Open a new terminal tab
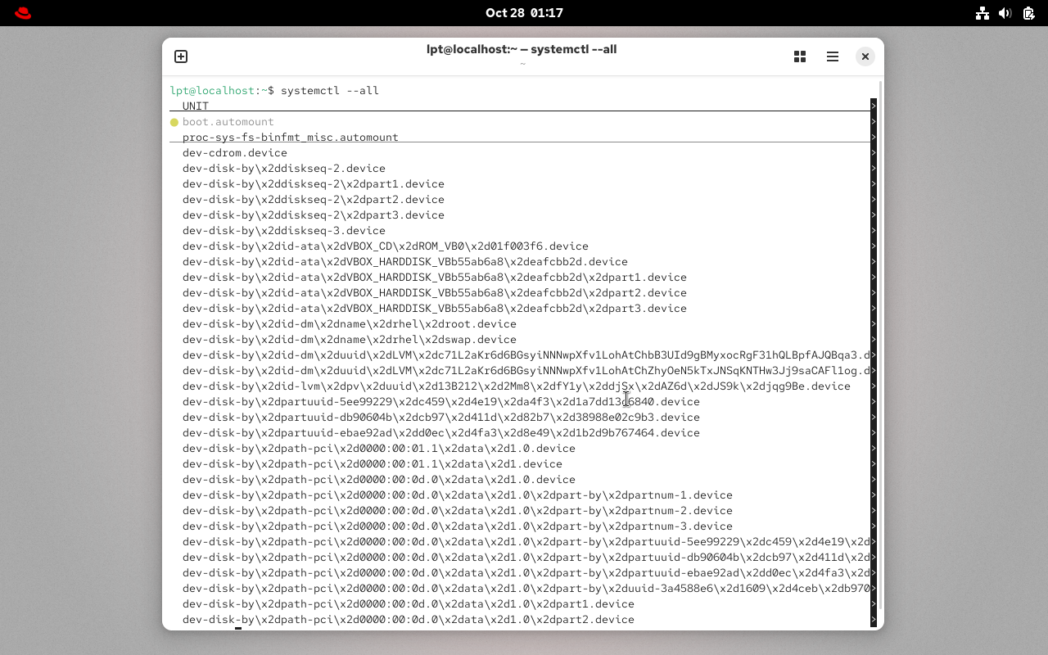This screenshot has height=655, width=1048. [x=180, y=56]
